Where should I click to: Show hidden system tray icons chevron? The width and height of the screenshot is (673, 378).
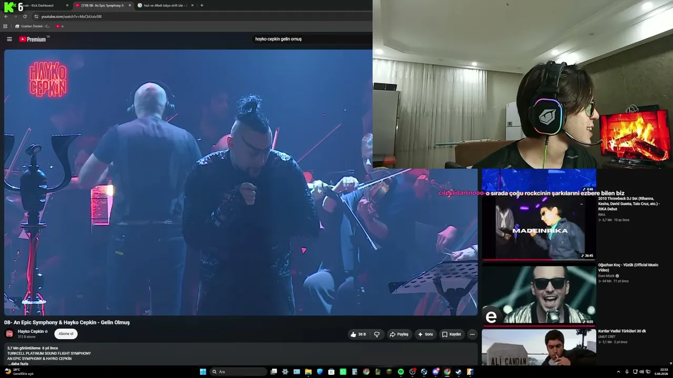618,372
